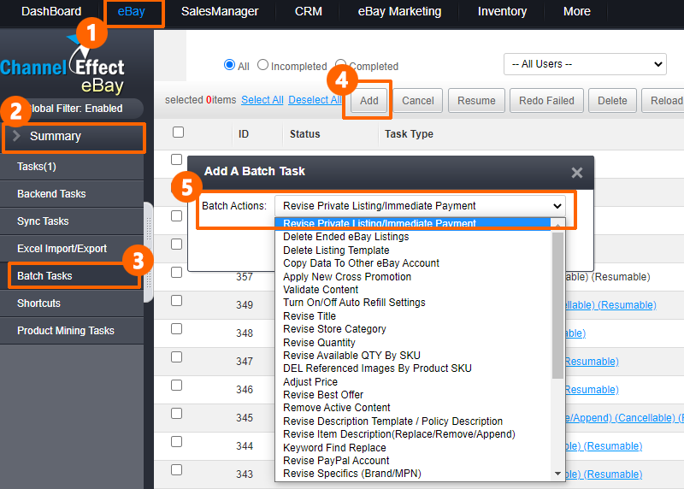
Task: Sort by the Status column header
Action: [x=305, y=134]
